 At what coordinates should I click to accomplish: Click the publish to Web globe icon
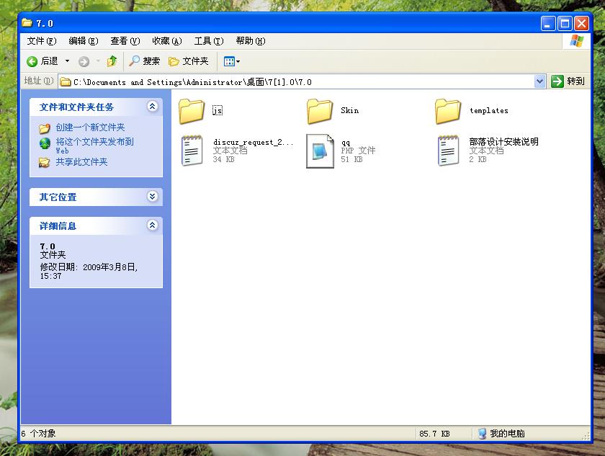(45, 143)
